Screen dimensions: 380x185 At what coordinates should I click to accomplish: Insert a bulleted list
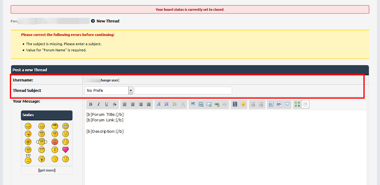[x=253, y=104]
